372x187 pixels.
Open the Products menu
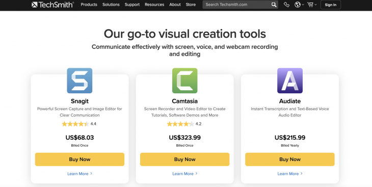click(89, 5)
